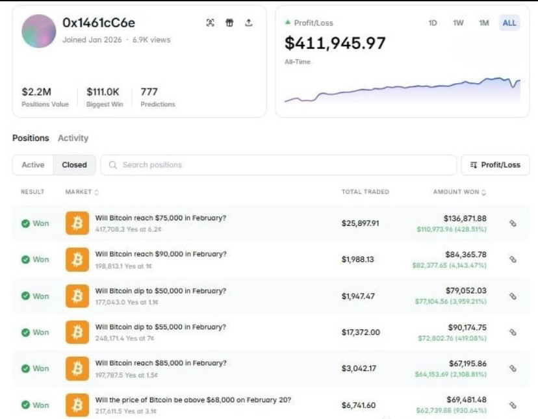The width and height of the screenshot is (538, 419).
Task: Click Bitcoin icon of reach $85,000 market
Action: tap(77, 368)
